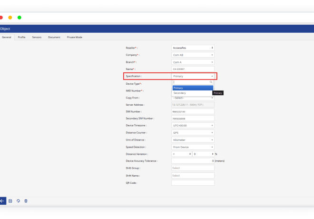Image resolution: width=314 pixels, height=219 pixels.
Task: Open the Sensors tab
Action: tap(37, 37)
